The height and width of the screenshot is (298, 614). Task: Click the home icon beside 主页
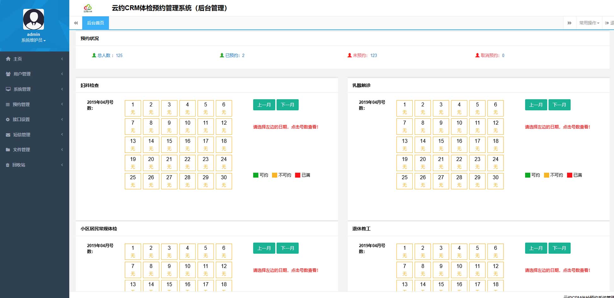(8, 59)
